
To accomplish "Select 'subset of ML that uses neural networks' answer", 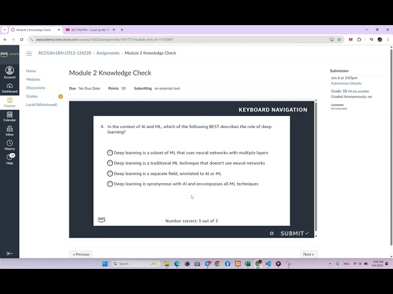I will (110, 153).
